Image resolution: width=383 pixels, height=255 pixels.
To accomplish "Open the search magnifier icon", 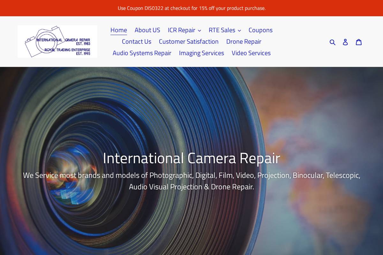I will (x=332, y=42).
